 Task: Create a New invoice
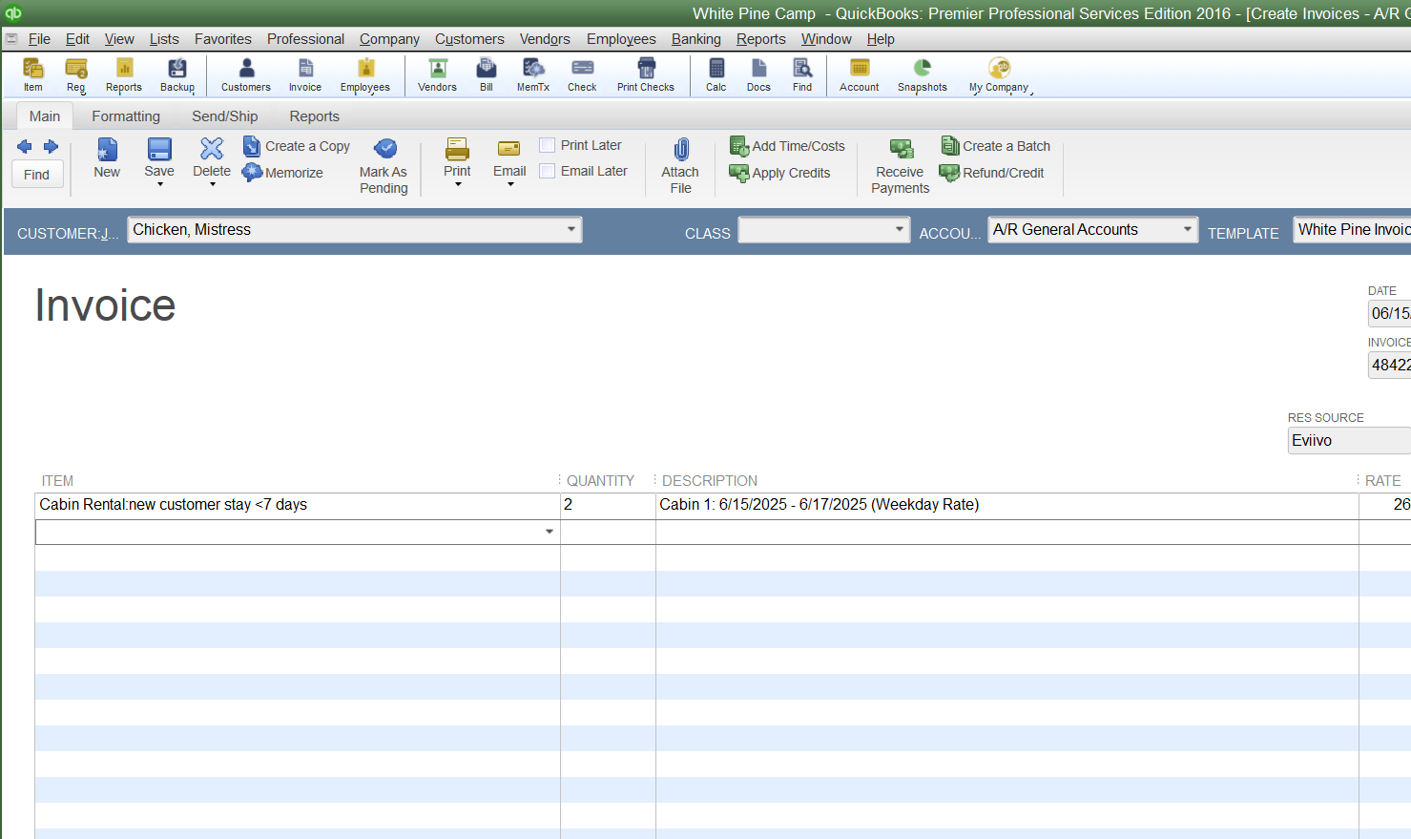(x=107, y=158)
